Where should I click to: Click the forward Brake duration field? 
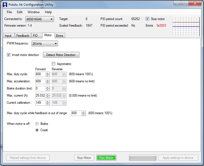[x=41, y=88]
